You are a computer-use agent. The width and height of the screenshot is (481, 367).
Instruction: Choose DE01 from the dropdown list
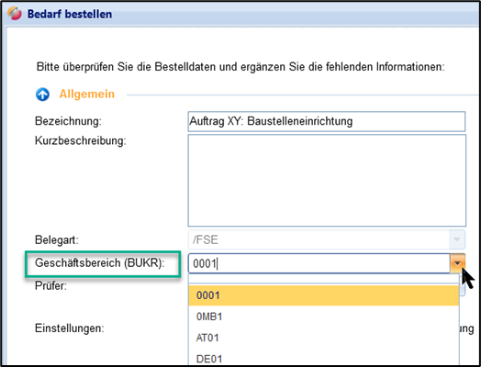pos(324,358)
